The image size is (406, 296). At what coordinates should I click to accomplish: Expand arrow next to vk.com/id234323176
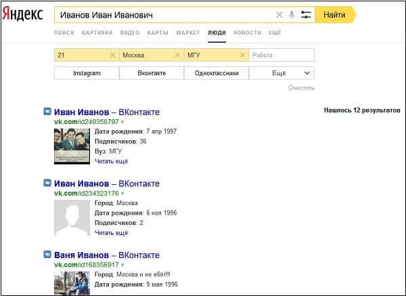122,193
